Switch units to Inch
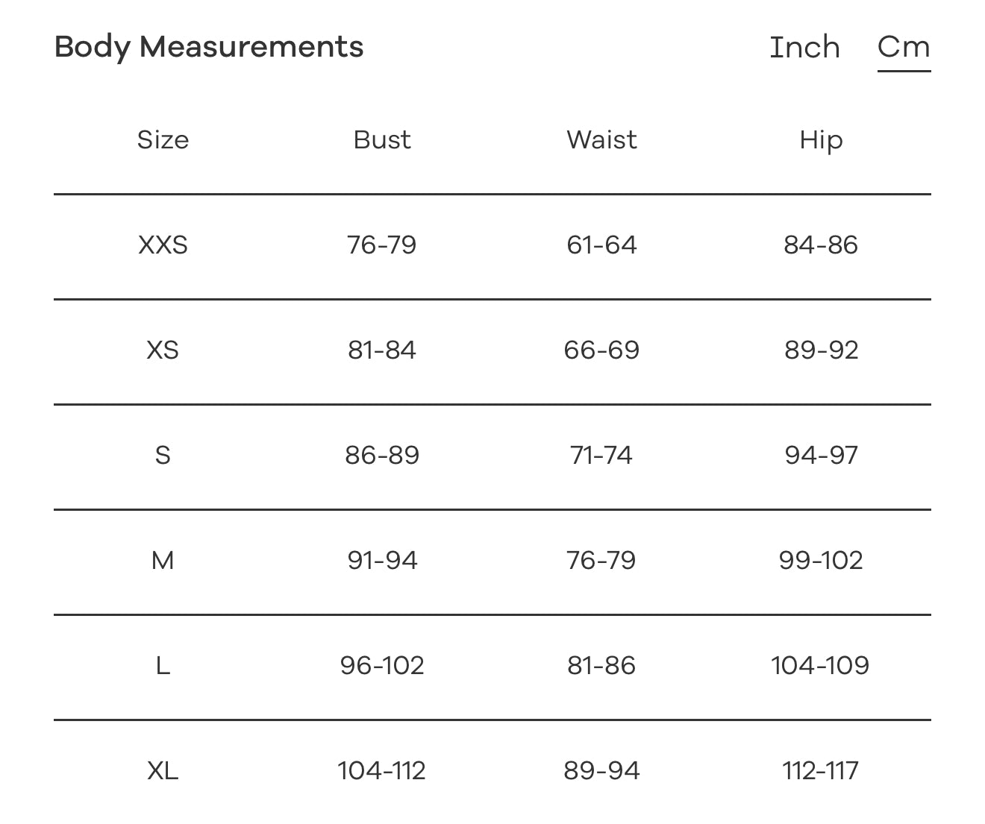The image size is (985, 824). click(804, 47)
